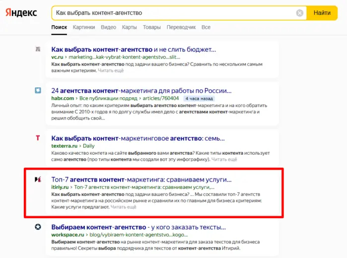Screen dimensions: 347x258
Task: Clear the search query with X icon
Action: 300,13
